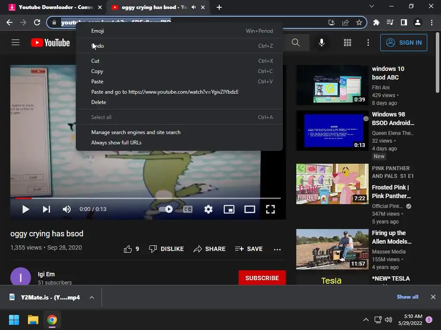Choose Delete in context menu
Screen dimensions: 441x330
[180, 102]
